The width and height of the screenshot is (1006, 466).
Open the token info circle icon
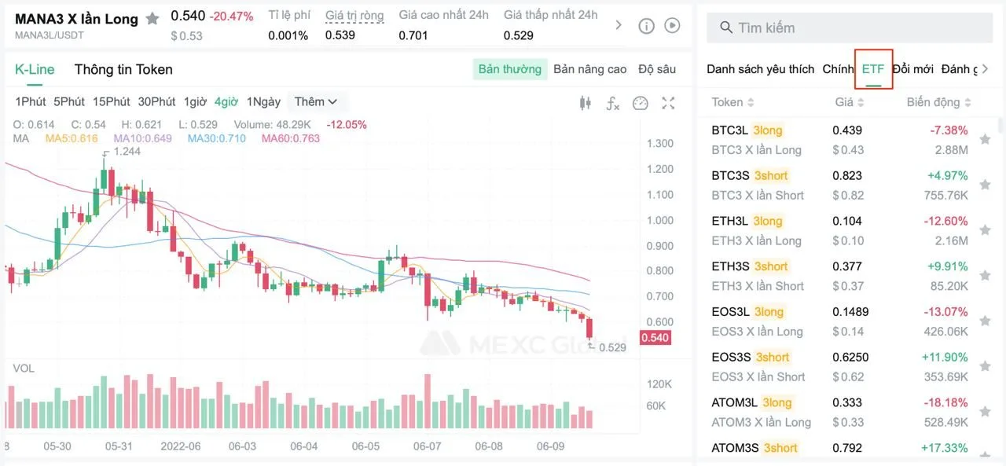pyautogui.click(x=646, y=26)
